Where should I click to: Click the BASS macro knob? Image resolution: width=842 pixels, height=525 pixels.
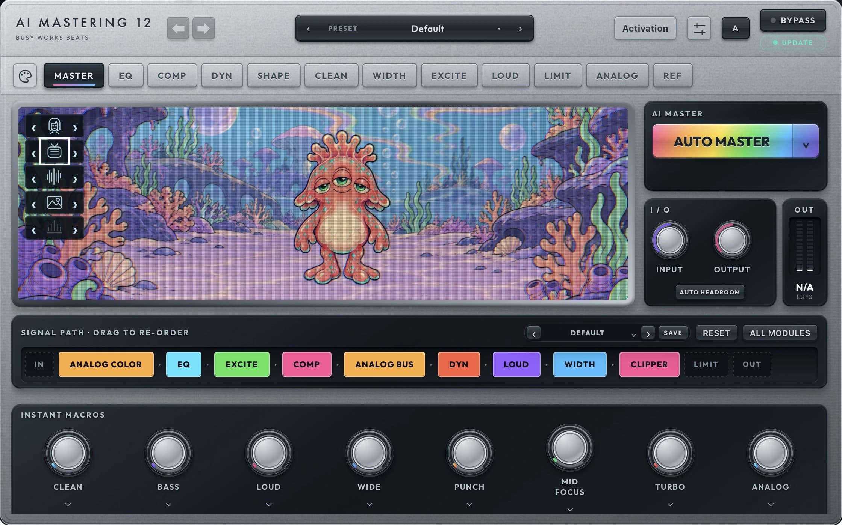pyautogui.click(x=168, y=453)
